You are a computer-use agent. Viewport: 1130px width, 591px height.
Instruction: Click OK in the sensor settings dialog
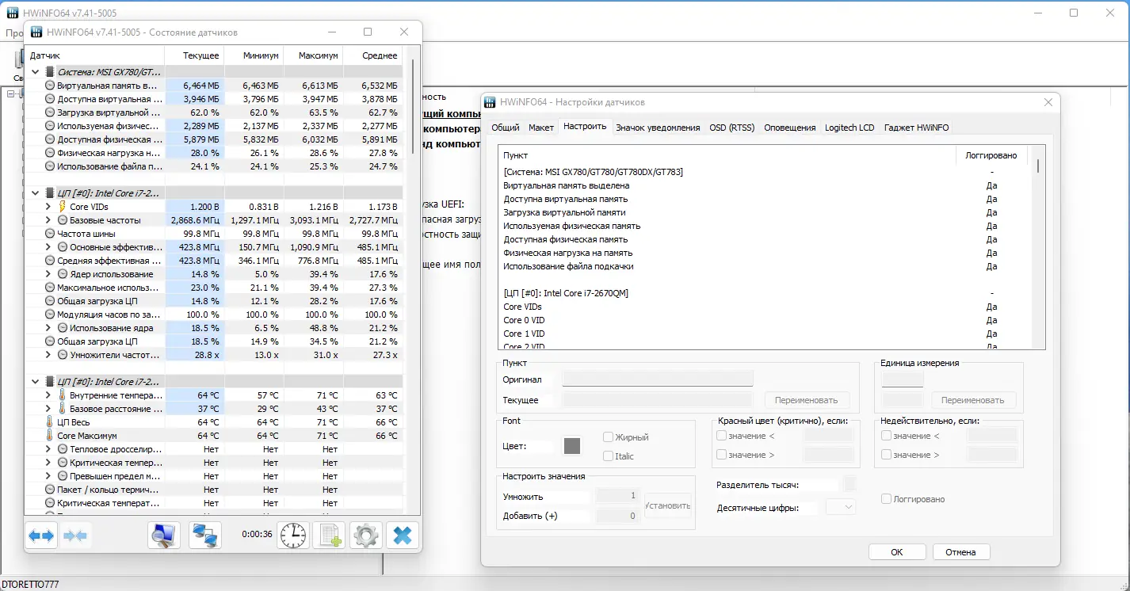click(897, 552)
